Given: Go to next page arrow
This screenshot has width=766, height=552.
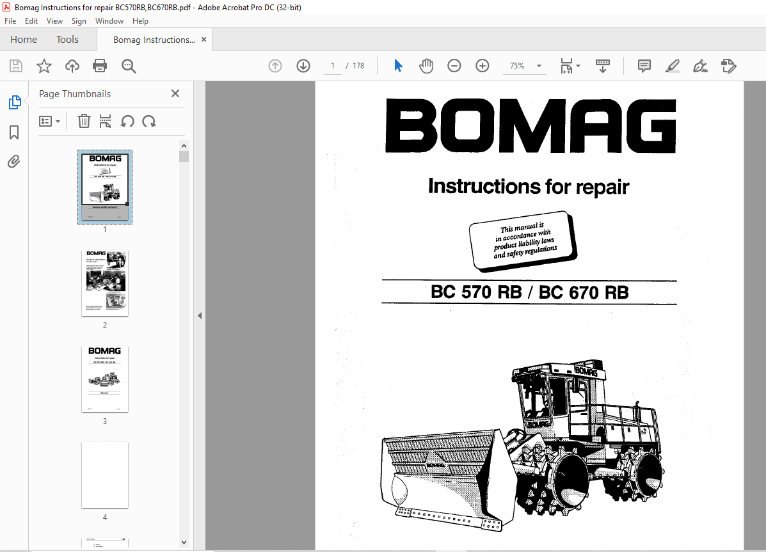Looking at the screenshot, I should [303, 66].
